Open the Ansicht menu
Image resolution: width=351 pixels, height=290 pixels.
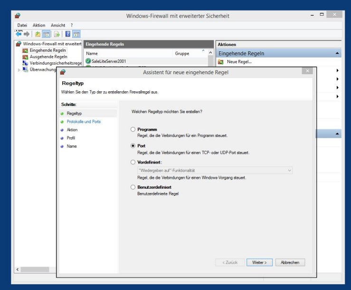coord(58,25)
